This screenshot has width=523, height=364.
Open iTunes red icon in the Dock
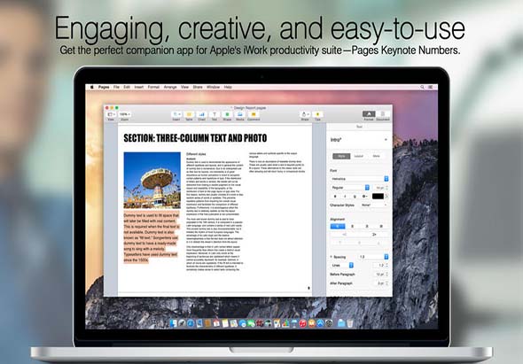click(x=303, y=323)
